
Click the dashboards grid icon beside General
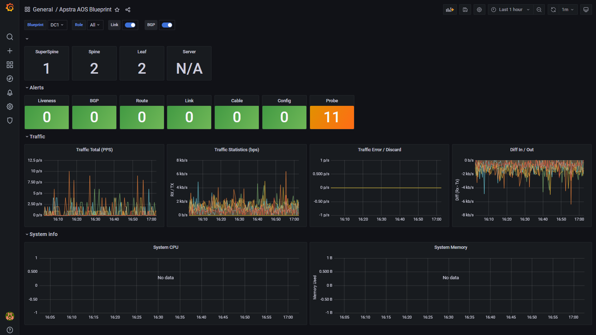pyautogui.click(x=27, y=10)
